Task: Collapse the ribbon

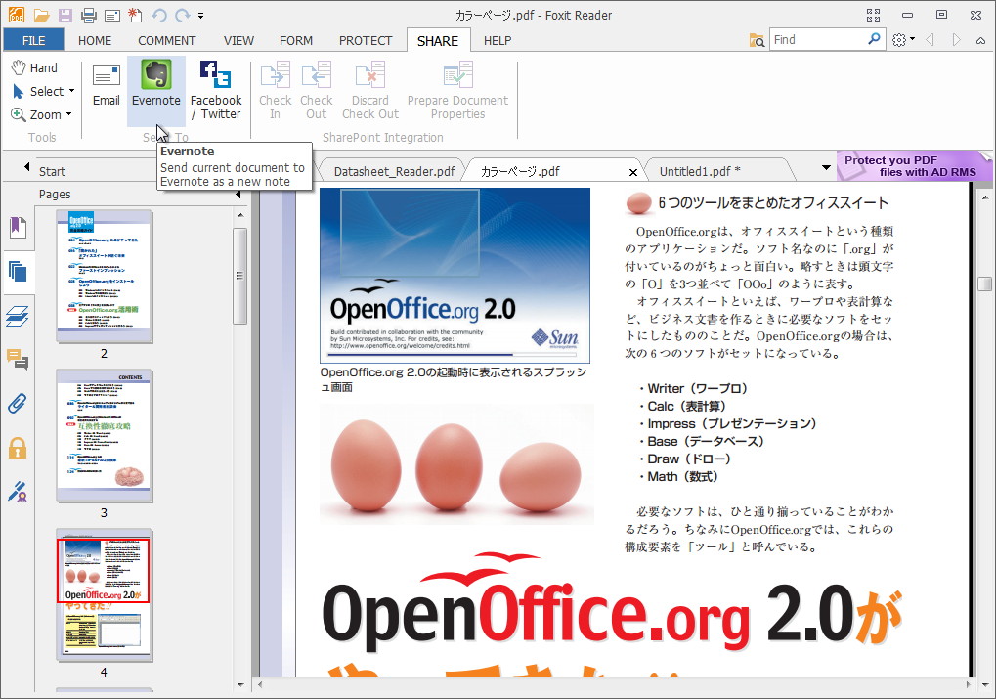Action: coord(979,40)
